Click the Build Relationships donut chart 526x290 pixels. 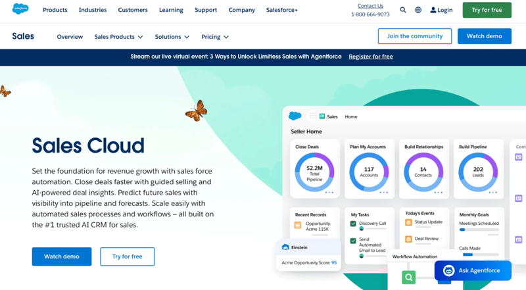coord(423,172)
